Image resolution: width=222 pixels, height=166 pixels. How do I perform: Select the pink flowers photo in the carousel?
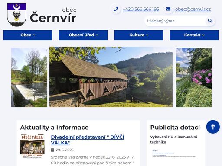pyautogui.click(x=194, y=77)
